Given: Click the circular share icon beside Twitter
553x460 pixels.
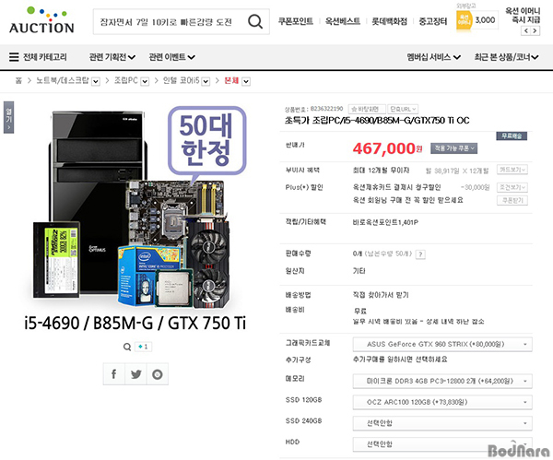Looking at the screenshot, I should [x=158, y=374].
